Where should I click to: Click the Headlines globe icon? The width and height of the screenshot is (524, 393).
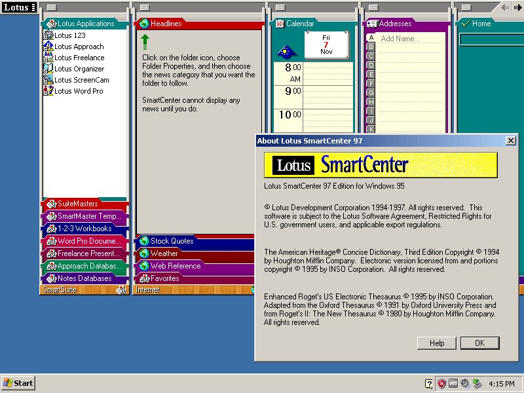(x=144, y=24)
